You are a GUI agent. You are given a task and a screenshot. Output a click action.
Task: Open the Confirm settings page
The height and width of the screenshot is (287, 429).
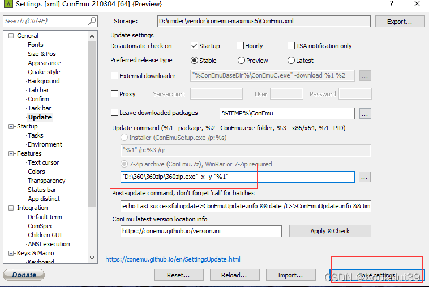(38, 99)
